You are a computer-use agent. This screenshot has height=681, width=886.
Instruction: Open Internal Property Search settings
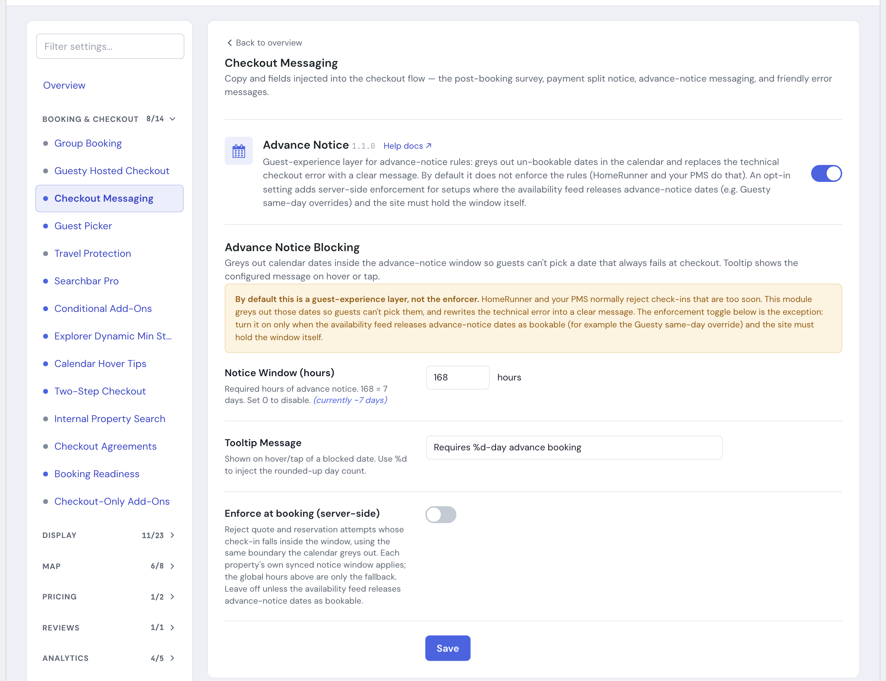coord(110,419)
